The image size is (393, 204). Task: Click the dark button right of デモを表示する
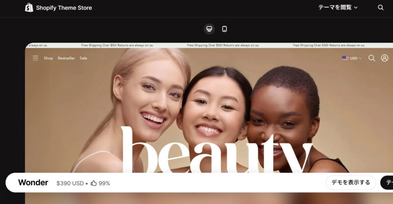(x=387, y=182)
